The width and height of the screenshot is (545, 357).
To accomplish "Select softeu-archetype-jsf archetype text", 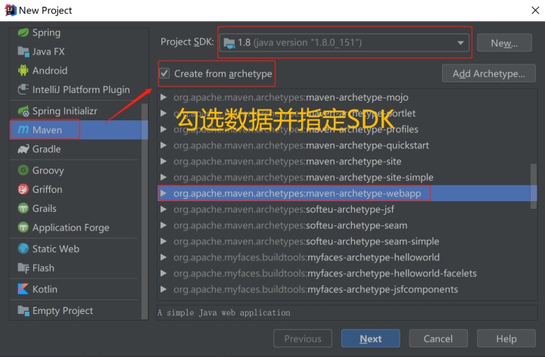I will [284, 210].
